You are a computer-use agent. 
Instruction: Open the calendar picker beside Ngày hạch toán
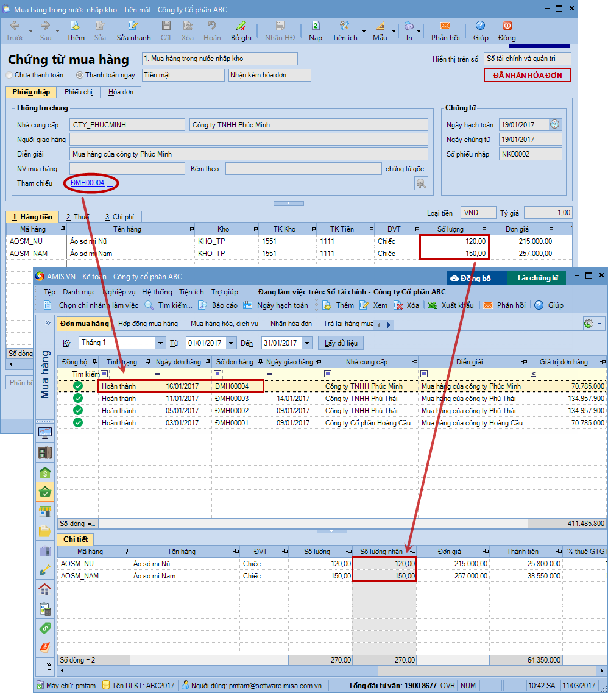click(554, 124)
